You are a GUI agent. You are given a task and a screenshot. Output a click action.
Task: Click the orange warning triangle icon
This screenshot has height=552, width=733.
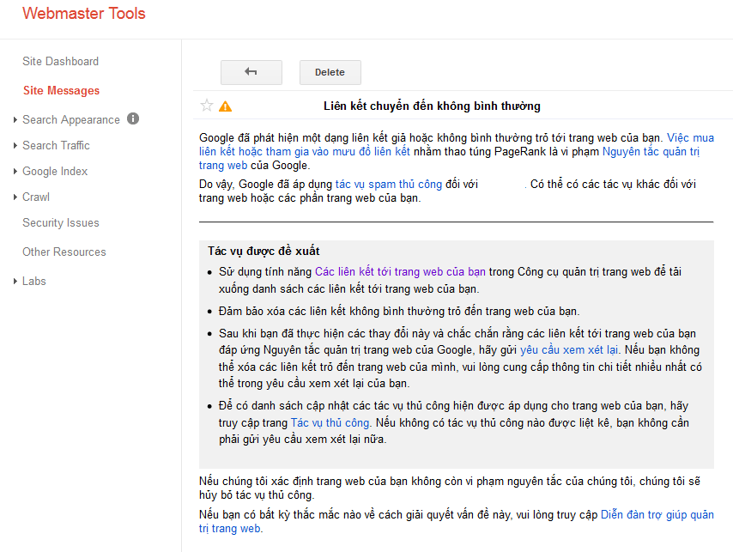click(226, 106)
